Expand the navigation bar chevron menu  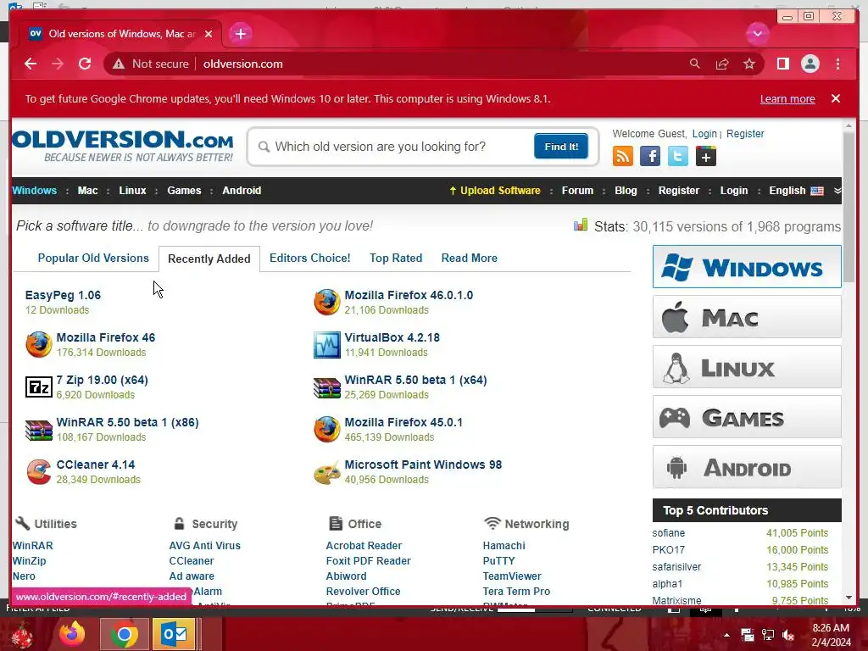pos(837,191)
